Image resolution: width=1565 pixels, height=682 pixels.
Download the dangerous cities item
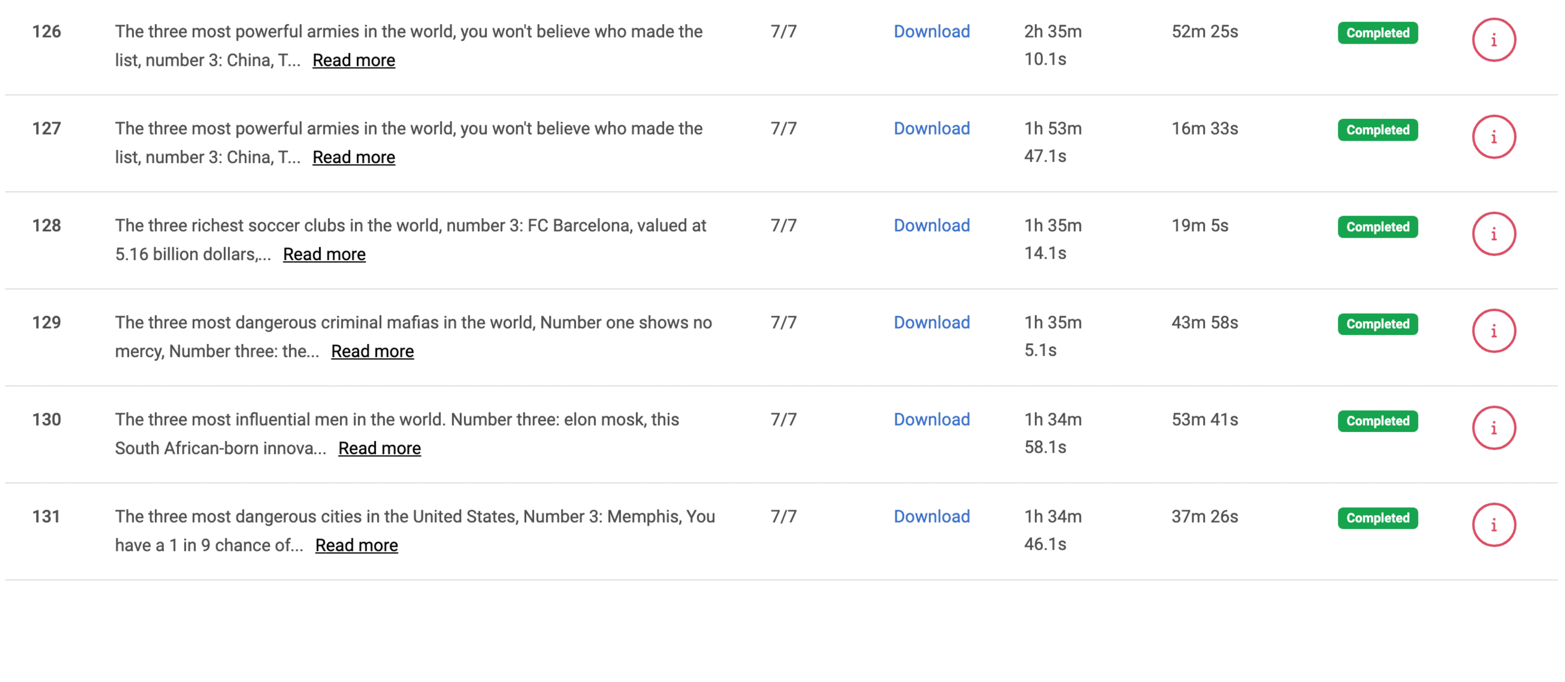[x=931, y=517]
